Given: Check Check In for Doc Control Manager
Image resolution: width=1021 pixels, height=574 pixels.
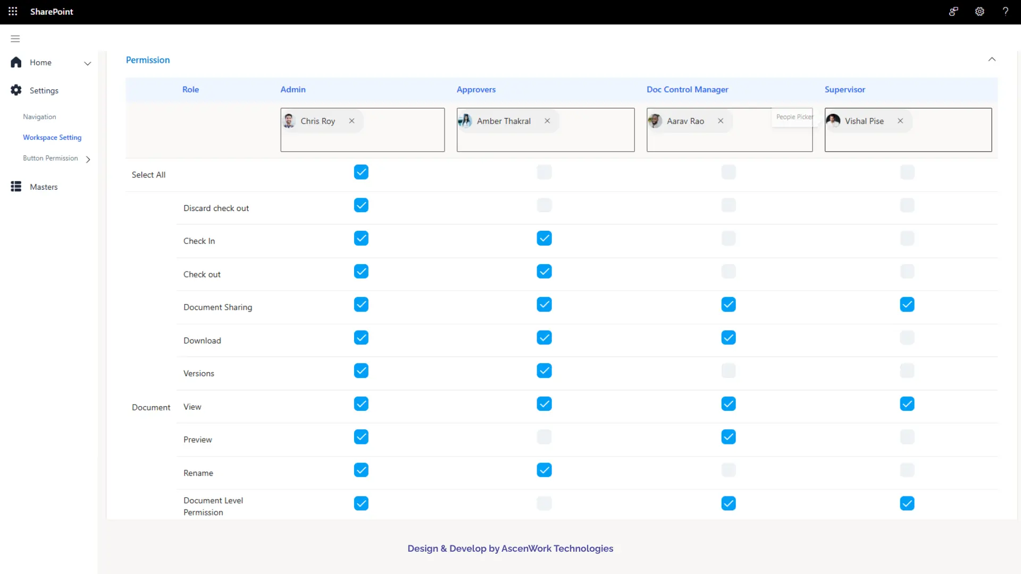Looking at the screenshot, I should [x=729, y=238].
